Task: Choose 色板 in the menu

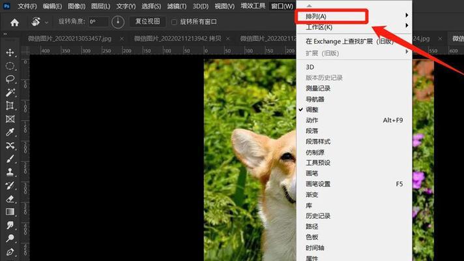Action: (355, 237)
